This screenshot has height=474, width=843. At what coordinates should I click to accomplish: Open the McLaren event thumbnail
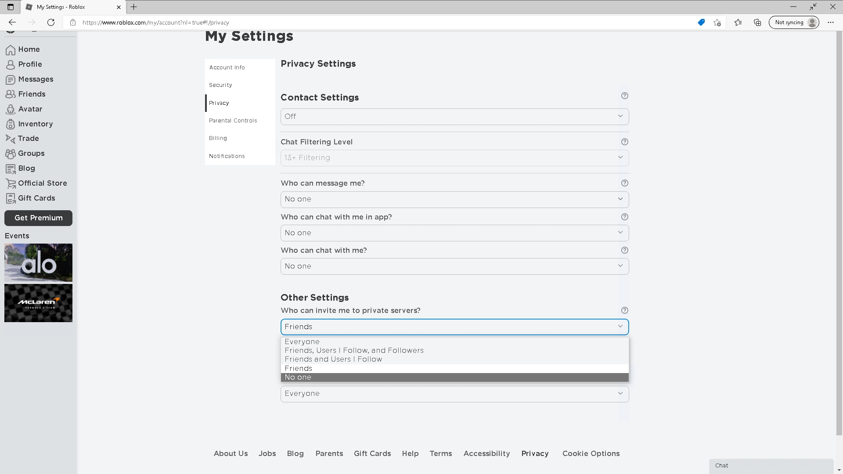tap(39, 303)
